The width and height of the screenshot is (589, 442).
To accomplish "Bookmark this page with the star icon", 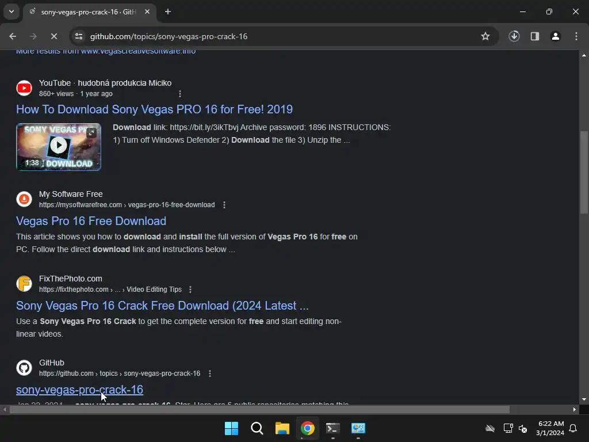I will pos(485,36).
